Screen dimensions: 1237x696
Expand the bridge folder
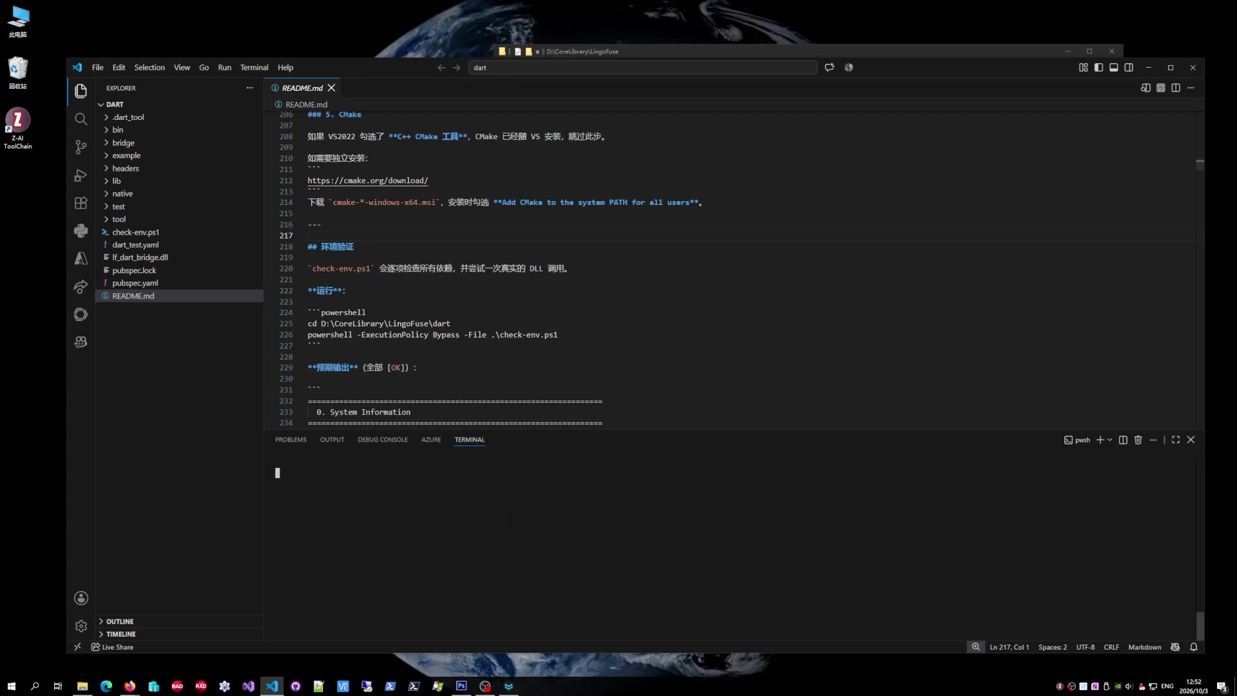coord(123,142)
